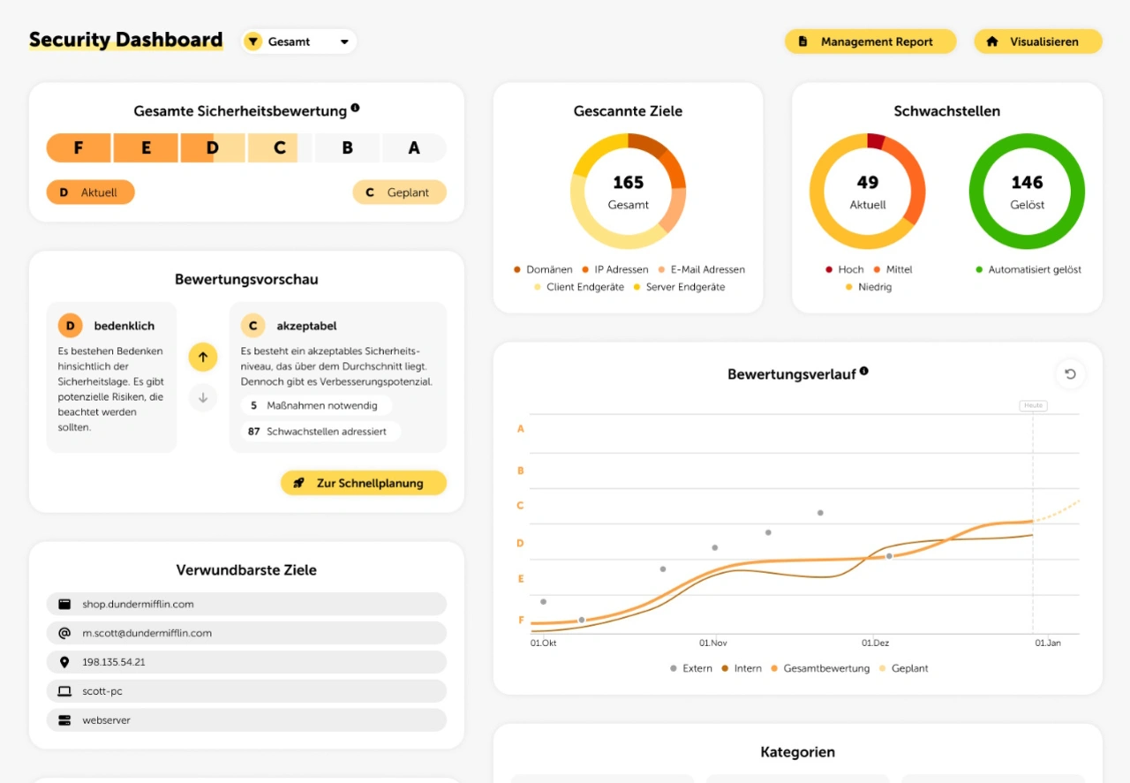Click the info icon next to Bewertungsverlauf
This screenshot has width=1130, height=783.
tap(863, 372)
